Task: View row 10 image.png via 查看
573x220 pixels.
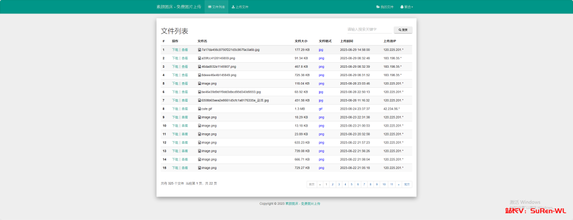Action: [185, 125]
